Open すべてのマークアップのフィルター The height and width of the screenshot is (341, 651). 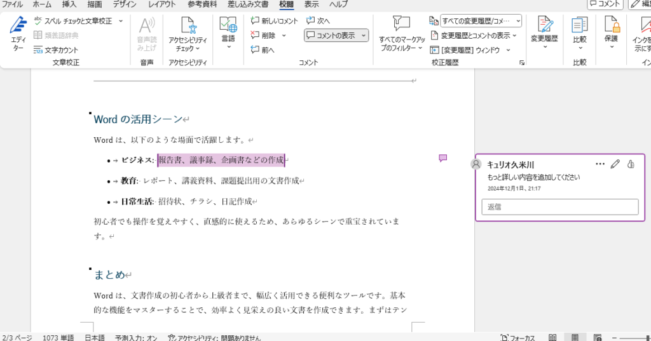click(x=402, y=34)
